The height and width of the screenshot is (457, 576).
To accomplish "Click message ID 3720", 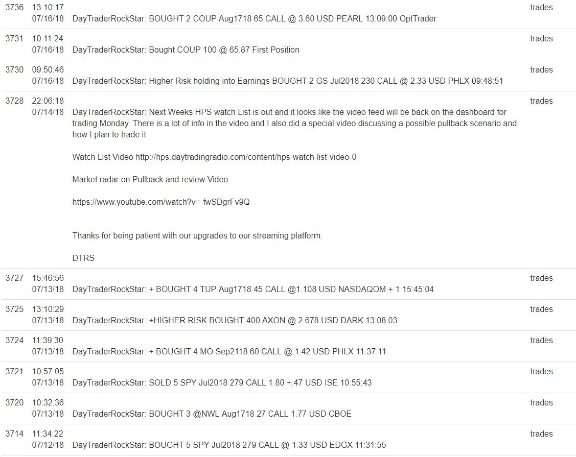I will [x=14, y=403].
